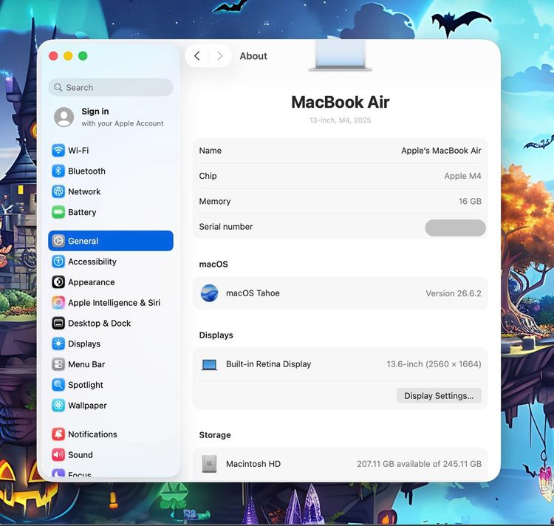The width and height of the screenshot is (554, 526).
Task: Open the Wi-Fi settings pane
Action: [x=111, y=151]
